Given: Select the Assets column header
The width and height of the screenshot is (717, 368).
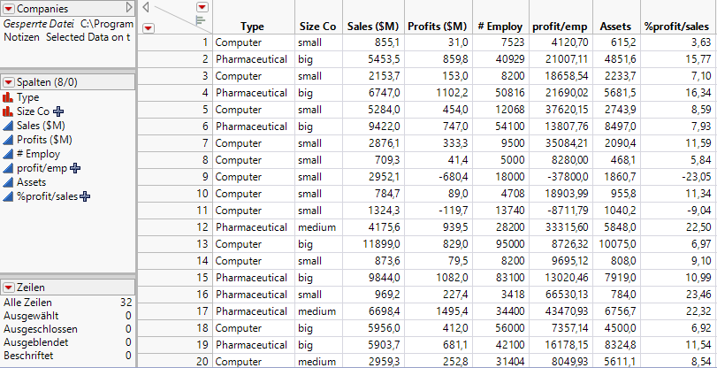Looking at the screenshot, I should point(615,27).
